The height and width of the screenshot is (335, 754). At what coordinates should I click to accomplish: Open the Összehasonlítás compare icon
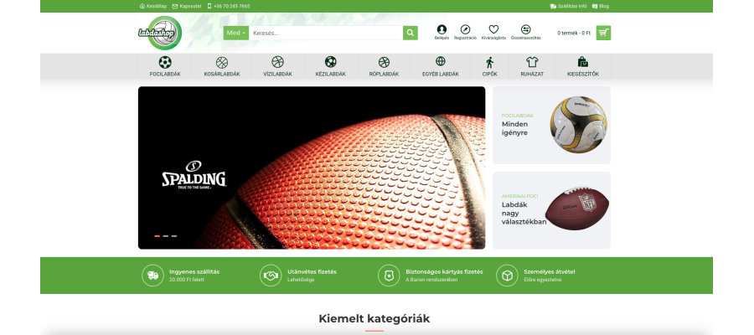(525, 29)
